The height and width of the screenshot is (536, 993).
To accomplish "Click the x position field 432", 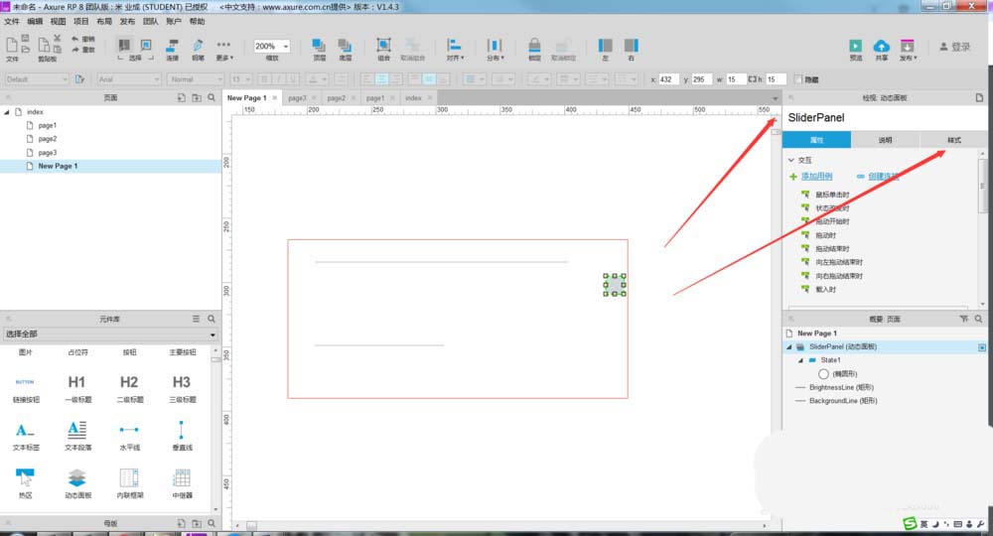I will pyautogui.click(x=668, y=79).
